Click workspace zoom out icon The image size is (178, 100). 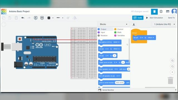pyautogui.click(x=172, y=66)
